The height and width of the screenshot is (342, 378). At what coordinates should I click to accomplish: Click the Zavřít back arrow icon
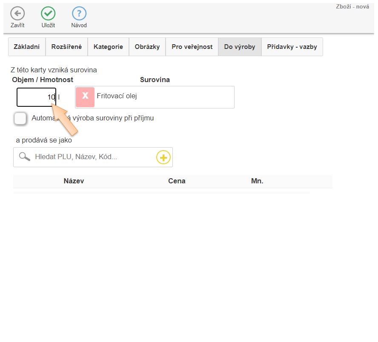pyautogui.click(x=17, y=14)
